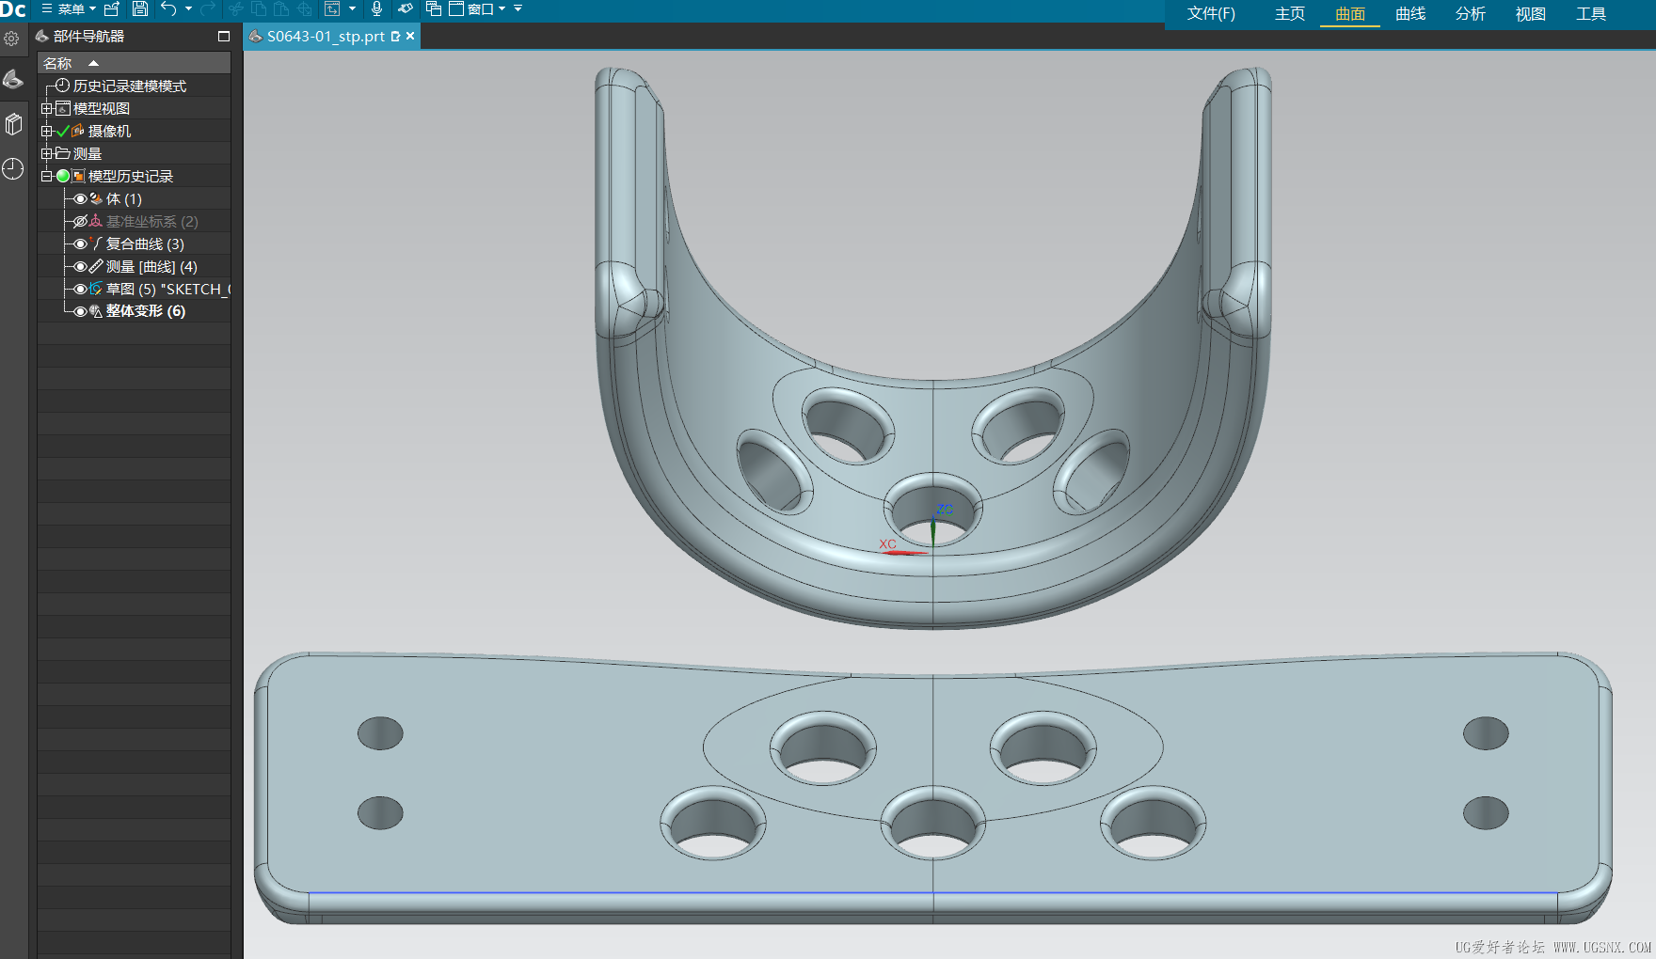Image resolution: width=1656 pixels, height=959 pixels.
Task: Toggle visibility of 草图 (5) SKETCH
Action: tap(81, 289)
